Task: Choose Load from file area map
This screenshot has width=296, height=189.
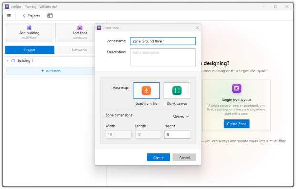Action: coord(146,90)
